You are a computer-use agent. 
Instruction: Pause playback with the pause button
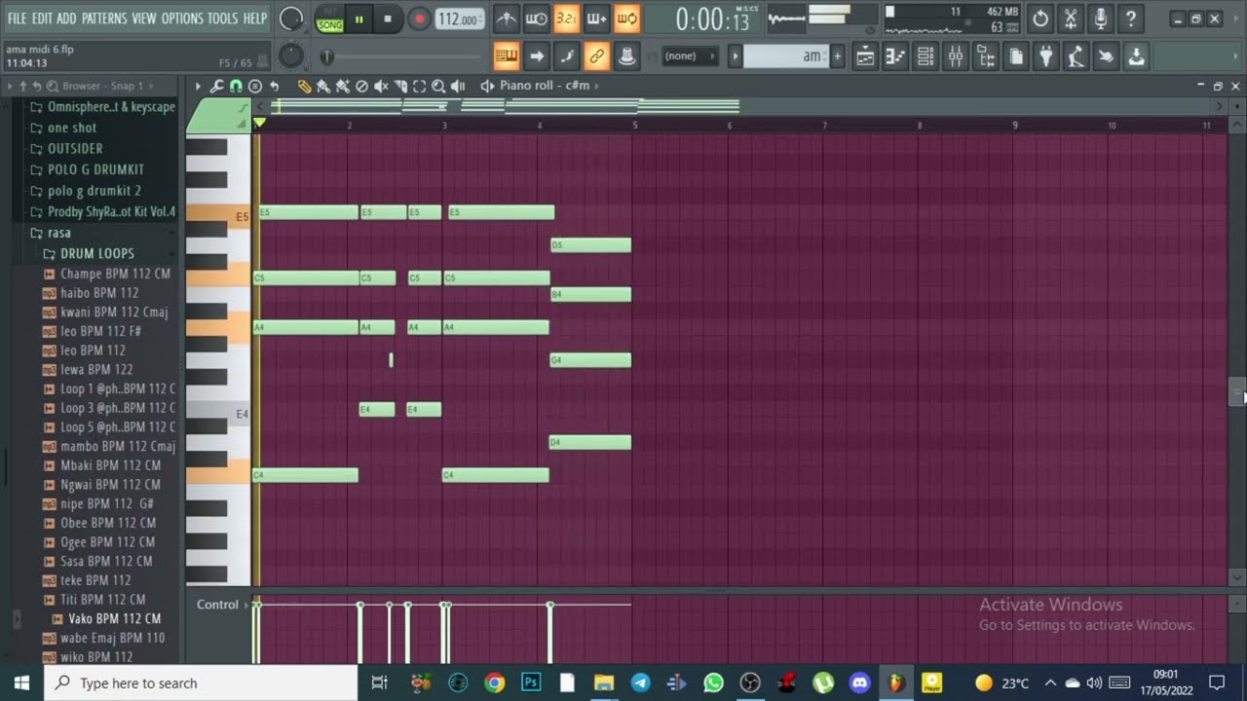[x=359, y=18]
